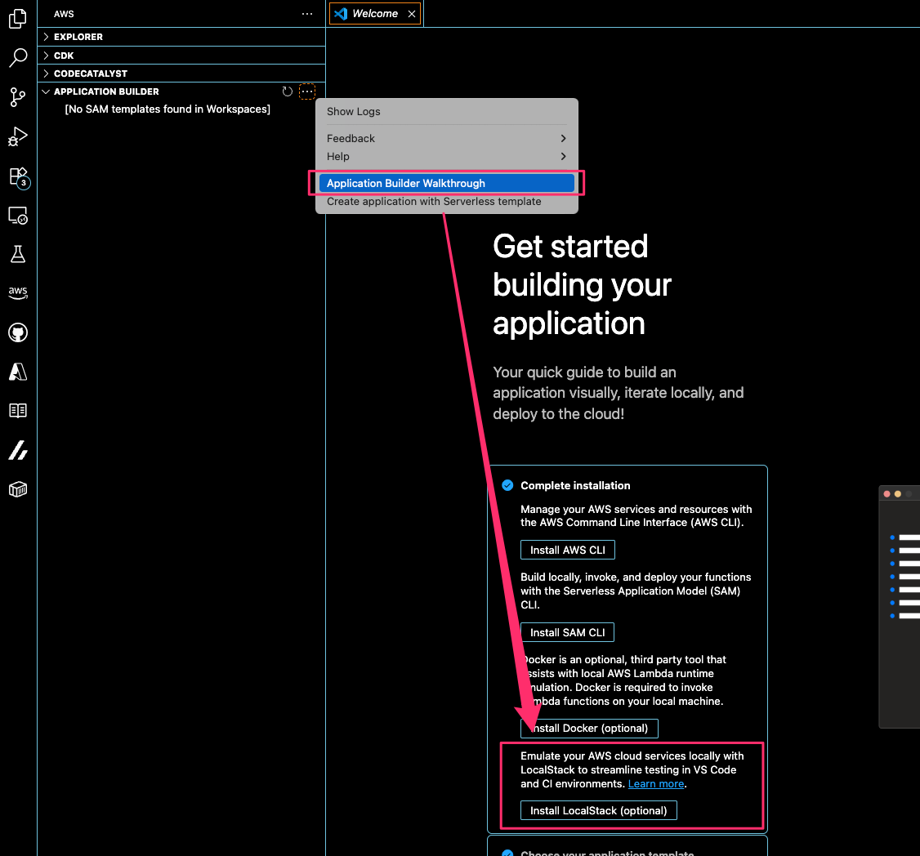Image resolution: width=920 pixels, height=856 pixels.
Task: Toggle Complete installation step checkmark
Action: tap(507, 485)
